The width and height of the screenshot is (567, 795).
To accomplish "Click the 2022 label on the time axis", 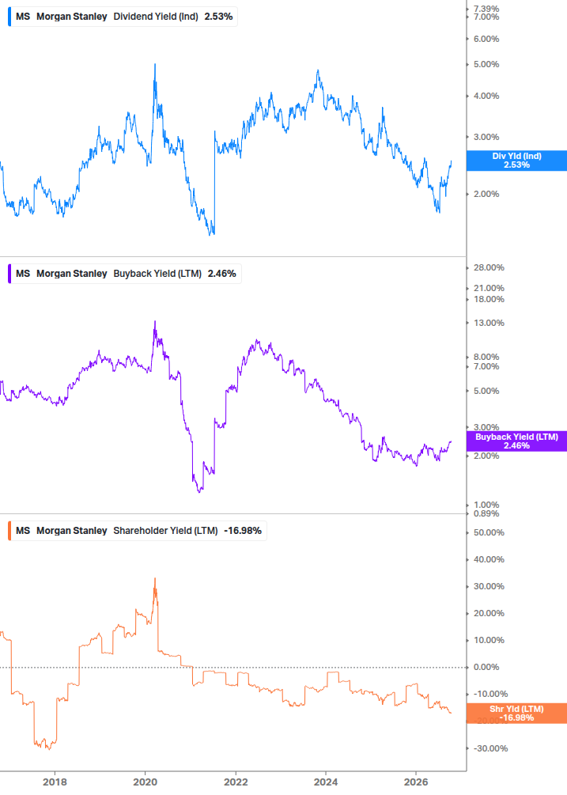I will pyautogui.click(x=236, y=782).
